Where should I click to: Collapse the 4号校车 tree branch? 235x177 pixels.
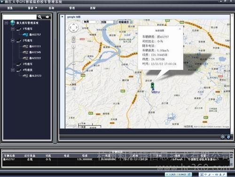point(13,70)
